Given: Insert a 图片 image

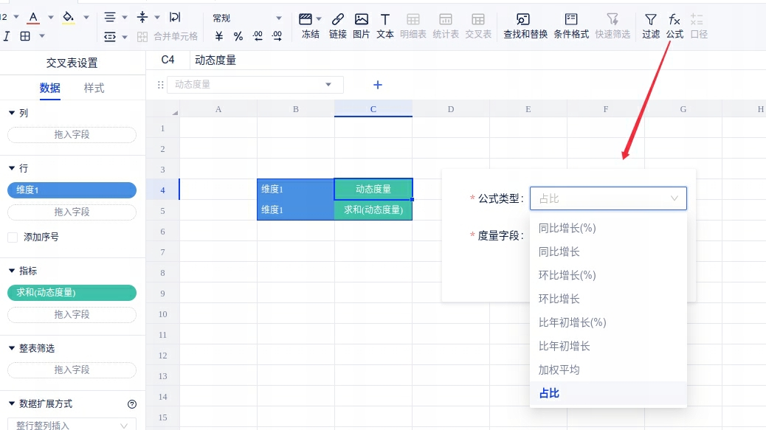Looking at the screenshot, I should pyautogui.click(x=361, y=25).
